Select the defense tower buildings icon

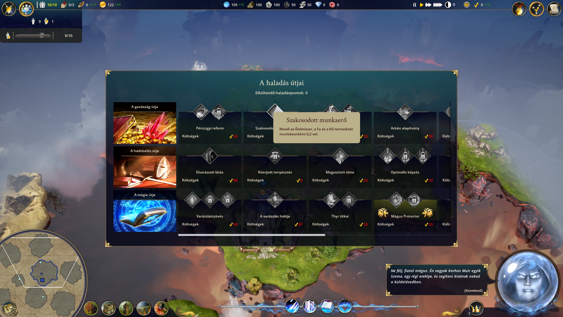(126, 308)
